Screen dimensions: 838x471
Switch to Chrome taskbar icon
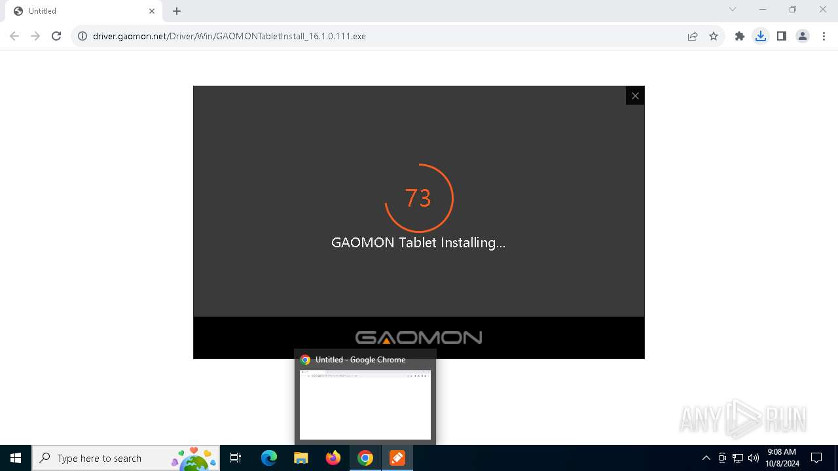pos(365,458)
